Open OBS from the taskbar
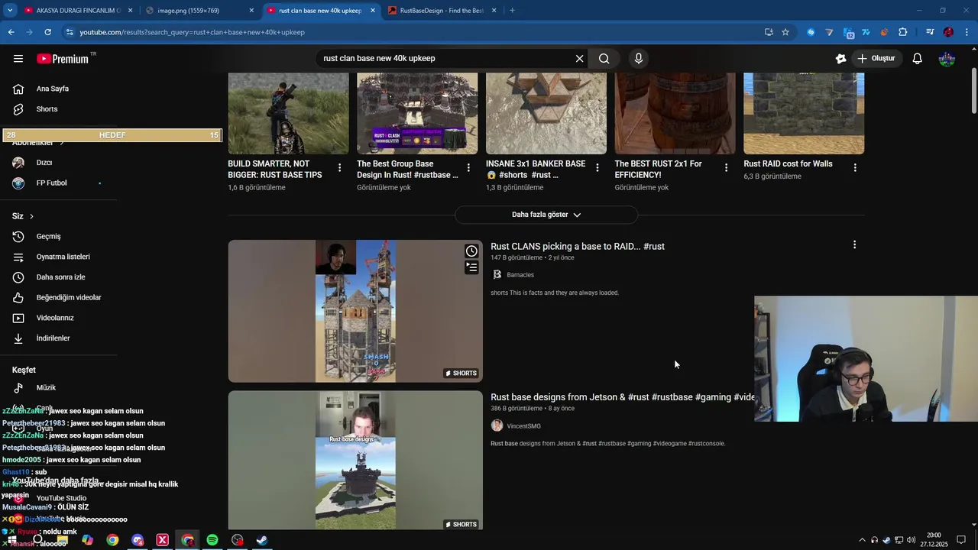Screen dimensions: 978x550 tap(238, 540)
